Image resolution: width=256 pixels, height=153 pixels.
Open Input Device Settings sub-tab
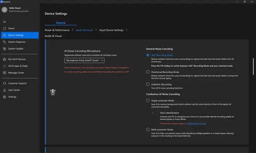click(111, 30)
